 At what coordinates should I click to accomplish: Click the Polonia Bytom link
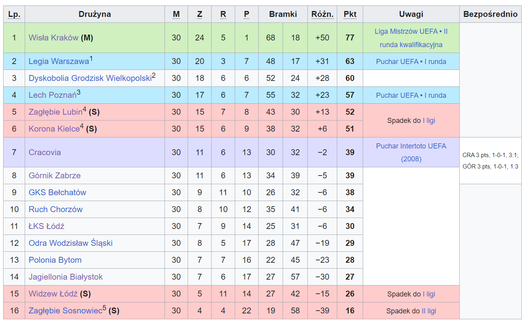[x=55, y=260]
